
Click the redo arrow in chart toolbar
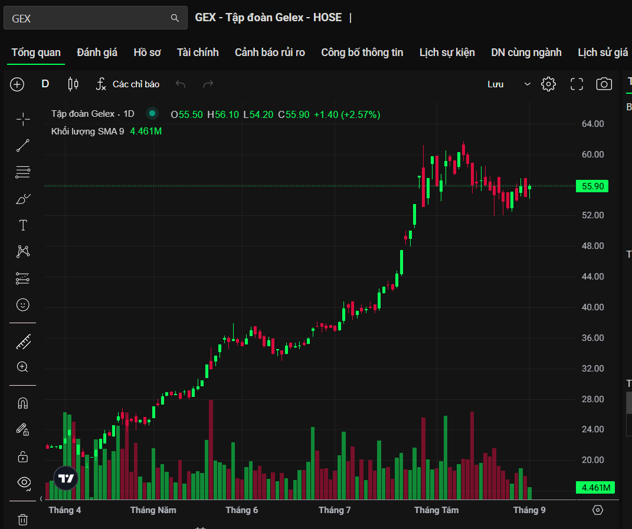click(x=208, y=84)
